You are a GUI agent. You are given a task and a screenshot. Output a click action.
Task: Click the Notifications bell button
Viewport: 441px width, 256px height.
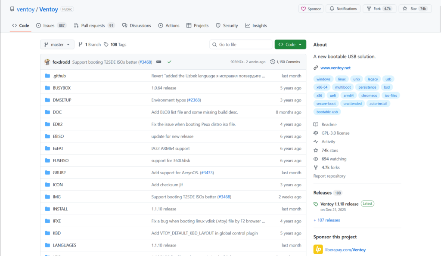coord(343,9)
